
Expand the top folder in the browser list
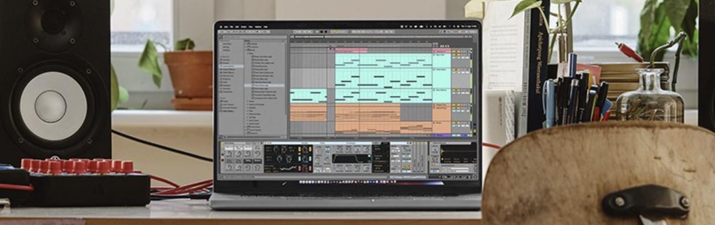(246, 44)
